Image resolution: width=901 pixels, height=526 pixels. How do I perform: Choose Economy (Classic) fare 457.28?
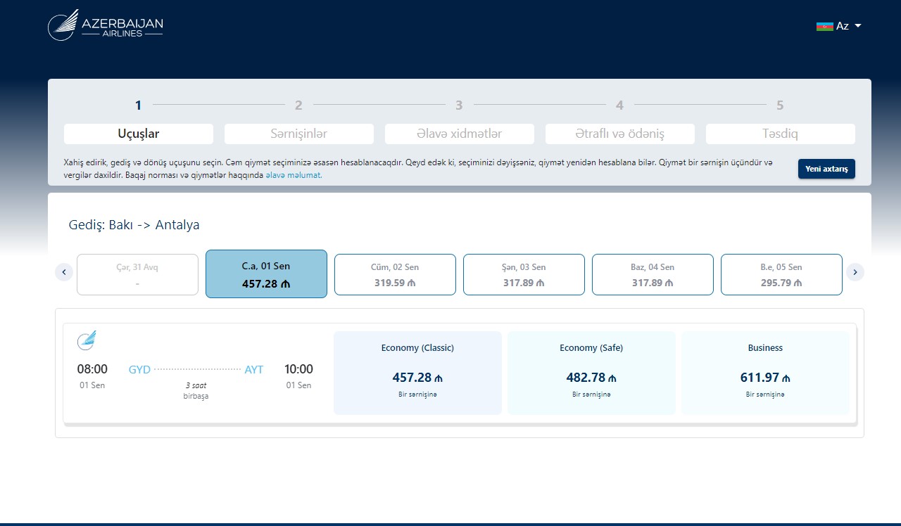pos(417,373)
